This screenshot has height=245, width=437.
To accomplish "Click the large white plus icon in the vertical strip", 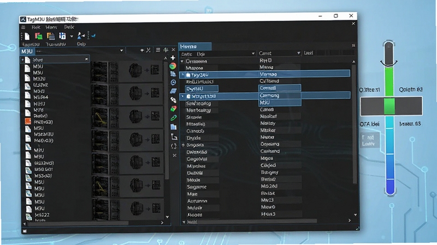I will click(x=173, y=58).
